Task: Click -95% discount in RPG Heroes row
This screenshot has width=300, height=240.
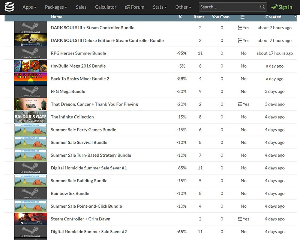Action: coord(181,53)
